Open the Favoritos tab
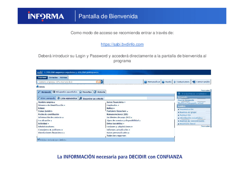The image size is (244, 172). [85, 92]
